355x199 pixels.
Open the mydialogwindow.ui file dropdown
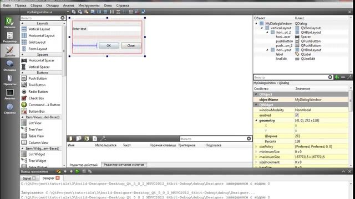pyautogui.click(x=68, y=12)
